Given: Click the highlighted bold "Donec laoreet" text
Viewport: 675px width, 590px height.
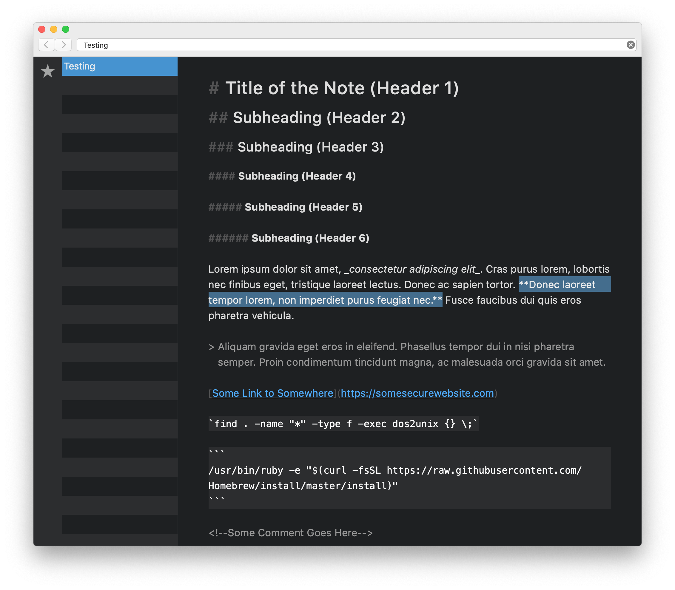Looking at the screenshot, I should coord(562,285).
